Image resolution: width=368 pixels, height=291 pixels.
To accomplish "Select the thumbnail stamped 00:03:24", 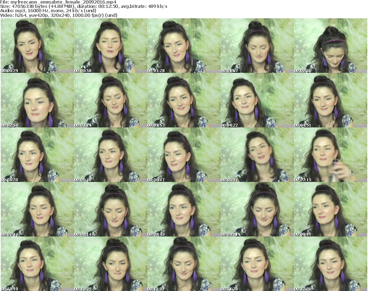I will coord(111,100).
